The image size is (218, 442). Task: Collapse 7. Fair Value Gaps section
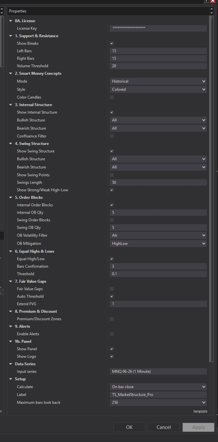pyautogui.click(x=11, y=281)
